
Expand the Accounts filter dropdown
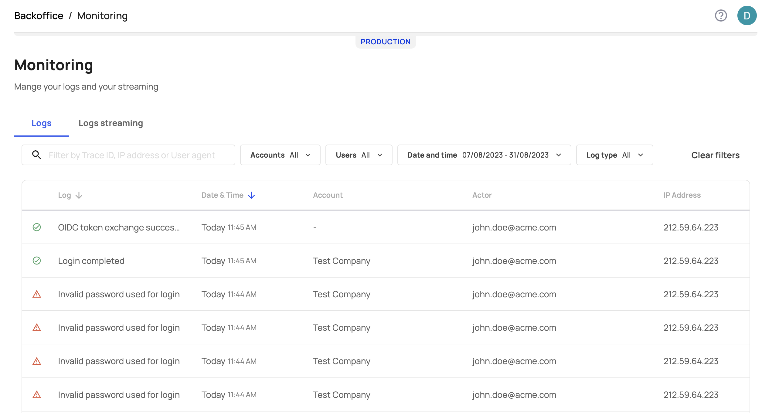[280, 155]
